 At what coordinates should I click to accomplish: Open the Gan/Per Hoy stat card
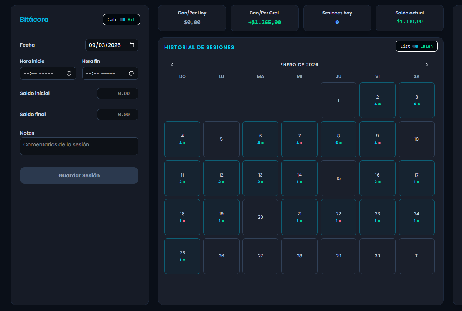point(192,18)
